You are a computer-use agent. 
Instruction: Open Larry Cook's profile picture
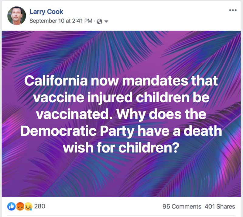click(16, 16)
